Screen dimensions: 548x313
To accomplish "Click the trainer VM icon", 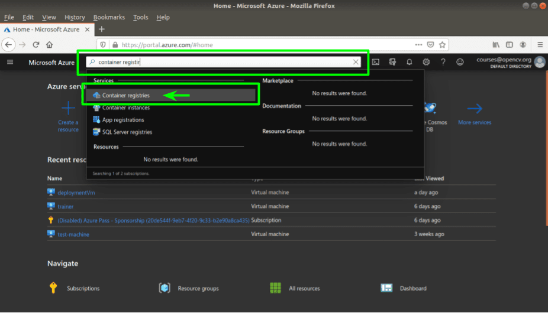I will (x=51, y=206).
